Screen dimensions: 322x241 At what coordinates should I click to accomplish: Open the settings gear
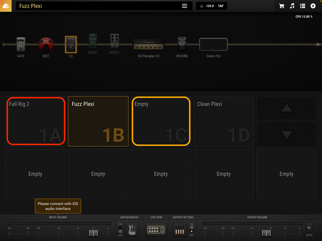[x=313, y=6]
